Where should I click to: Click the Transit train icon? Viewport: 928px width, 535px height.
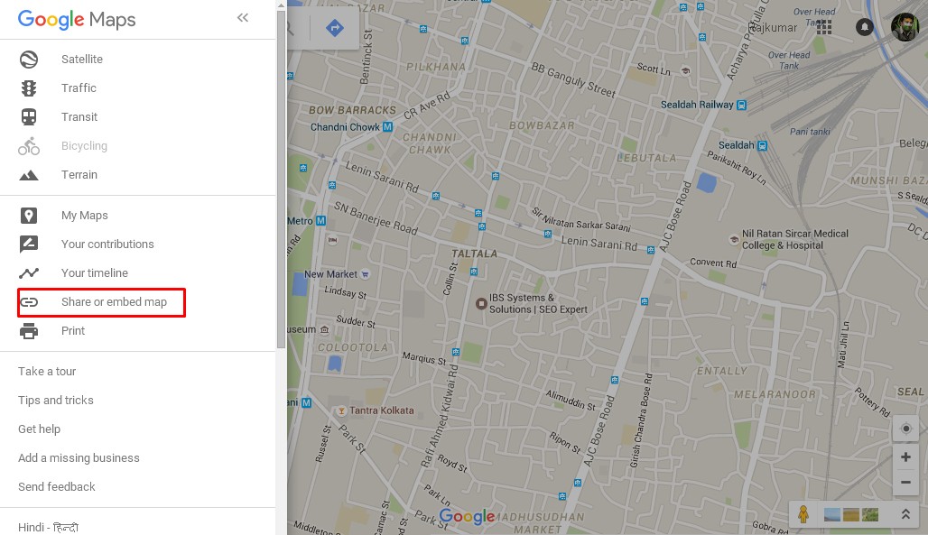coord(28,117)
